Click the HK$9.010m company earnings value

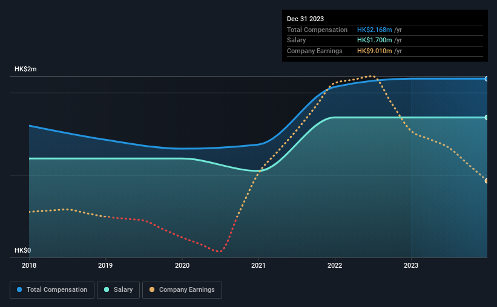coord(374,51)
